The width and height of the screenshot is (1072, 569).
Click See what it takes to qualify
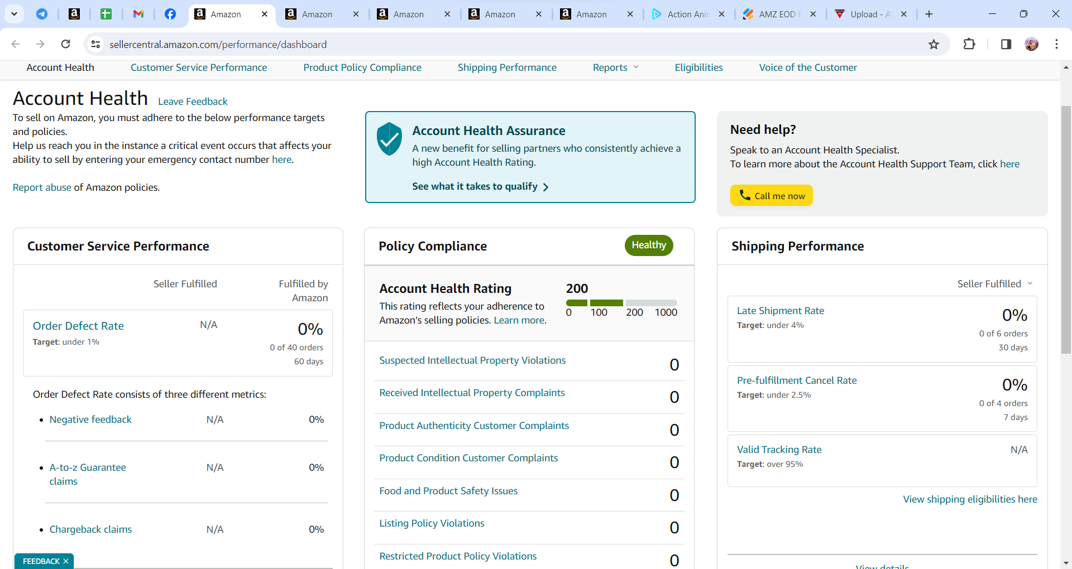[480, 186]
